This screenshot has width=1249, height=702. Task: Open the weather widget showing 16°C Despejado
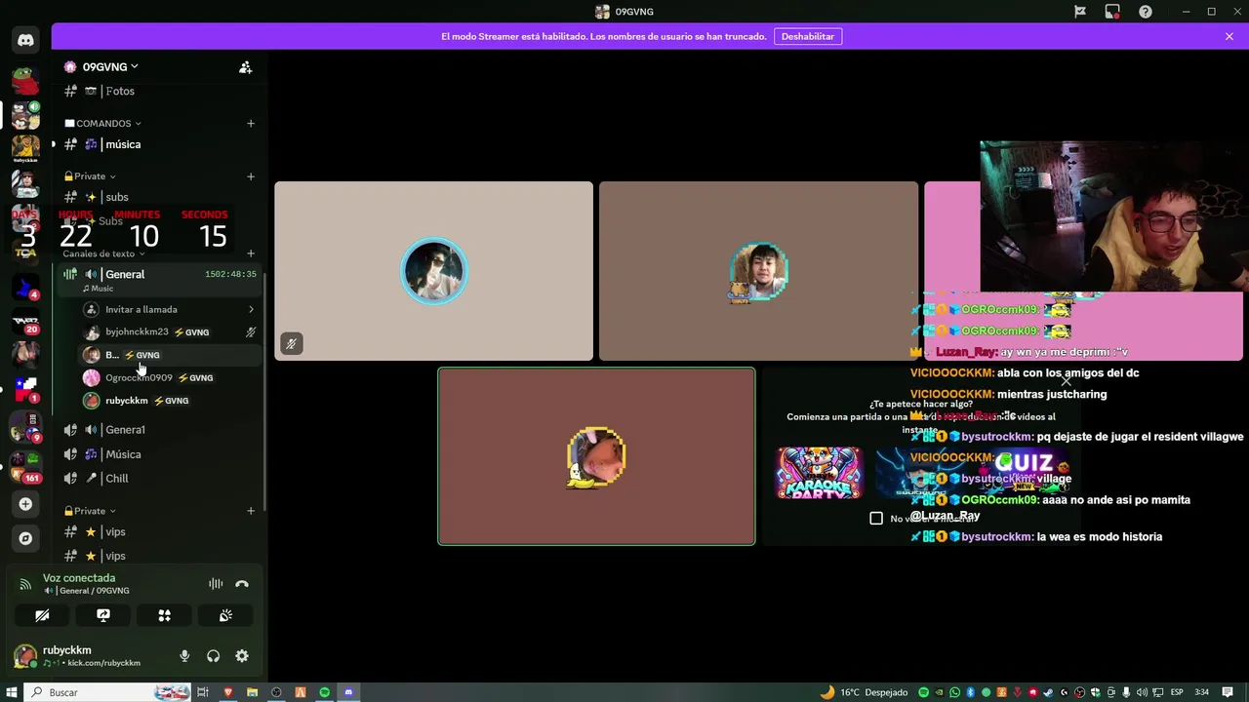click(863, 692)
